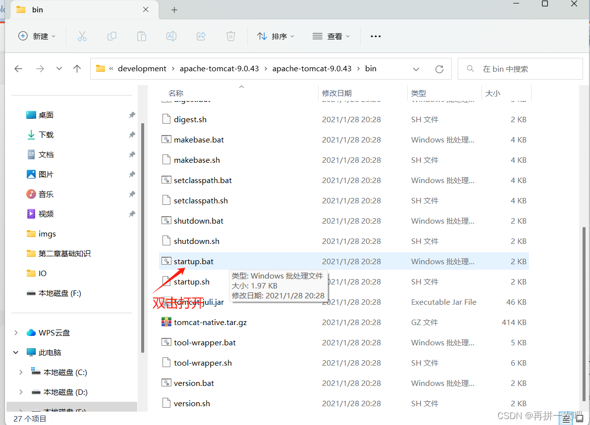This screenshot has width=590, height=425.
Task: Click the navigation pane scrollbar
Action: tap(143, 237)
